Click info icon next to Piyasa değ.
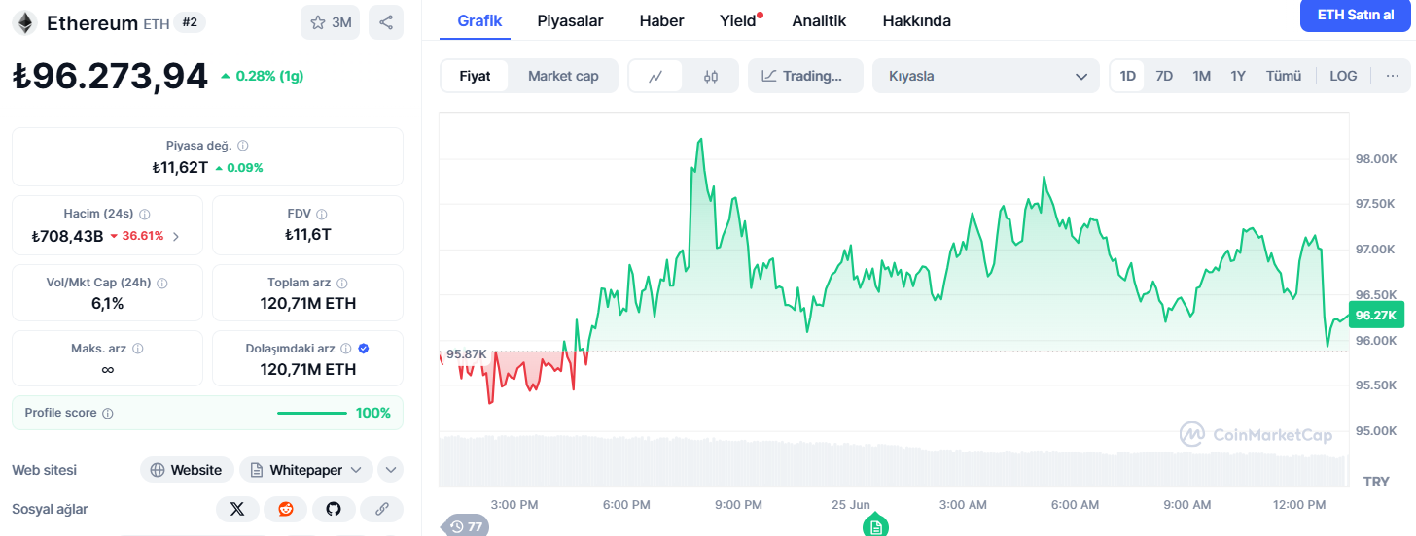The image size is (1416, 536). (243, 146)
